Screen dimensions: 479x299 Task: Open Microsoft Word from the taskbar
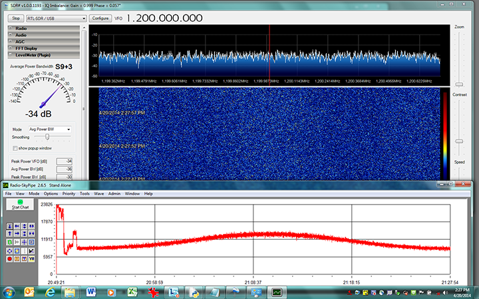pos(90,292)
